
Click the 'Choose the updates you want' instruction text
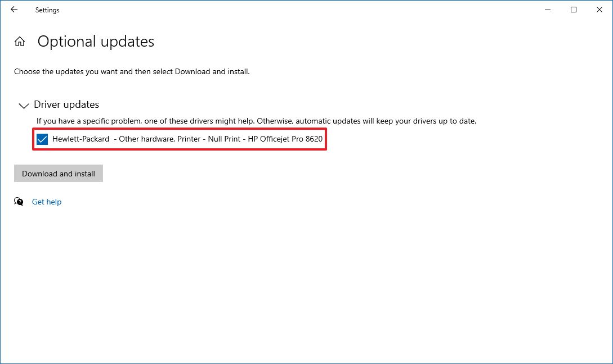coord(132,71)
